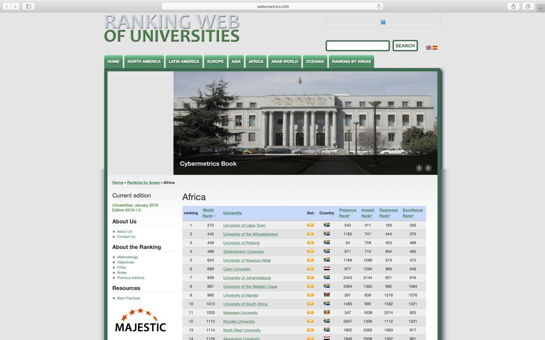The height and width of the screenshot is (340, 545).
Task: Open details icon for University of Nairobi
Action: (310, 295)
